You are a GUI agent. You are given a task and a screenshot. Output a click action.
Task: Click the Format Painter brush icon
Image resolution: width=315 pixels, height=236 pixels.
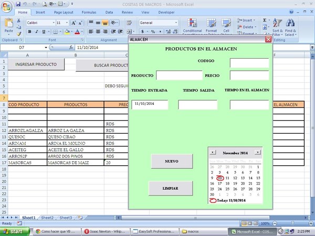[x=19, y=34]
